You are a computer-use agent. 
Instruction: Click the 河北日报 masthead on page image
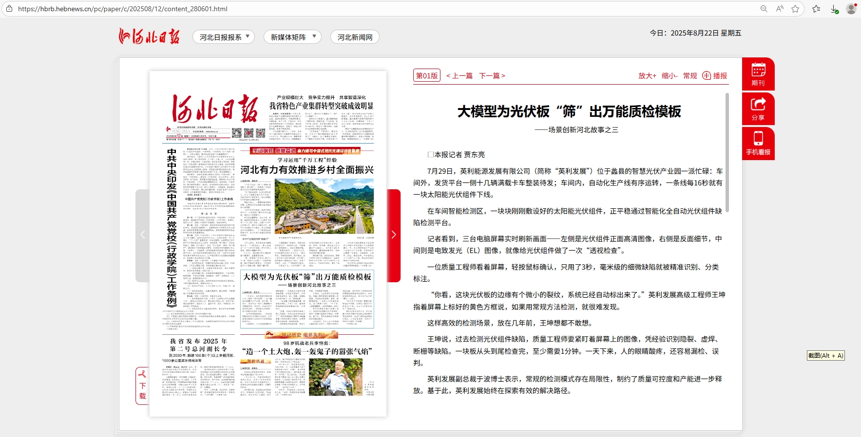214,108
